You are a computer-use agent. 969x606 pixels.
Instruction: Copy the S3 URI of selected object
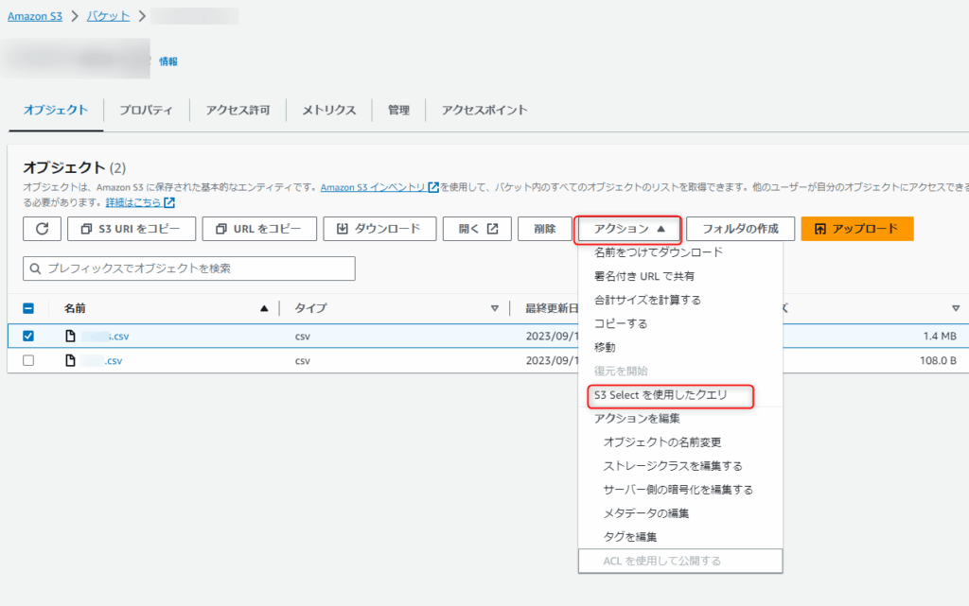(x=132, y=229)
